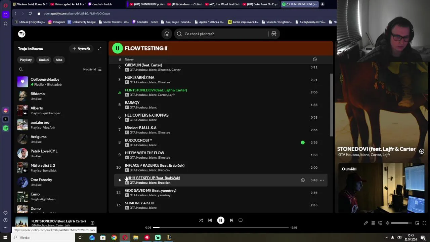Open the hondikkk - Twitch bookmark
This screenshot has height=242, width=430.
(145, 22)
